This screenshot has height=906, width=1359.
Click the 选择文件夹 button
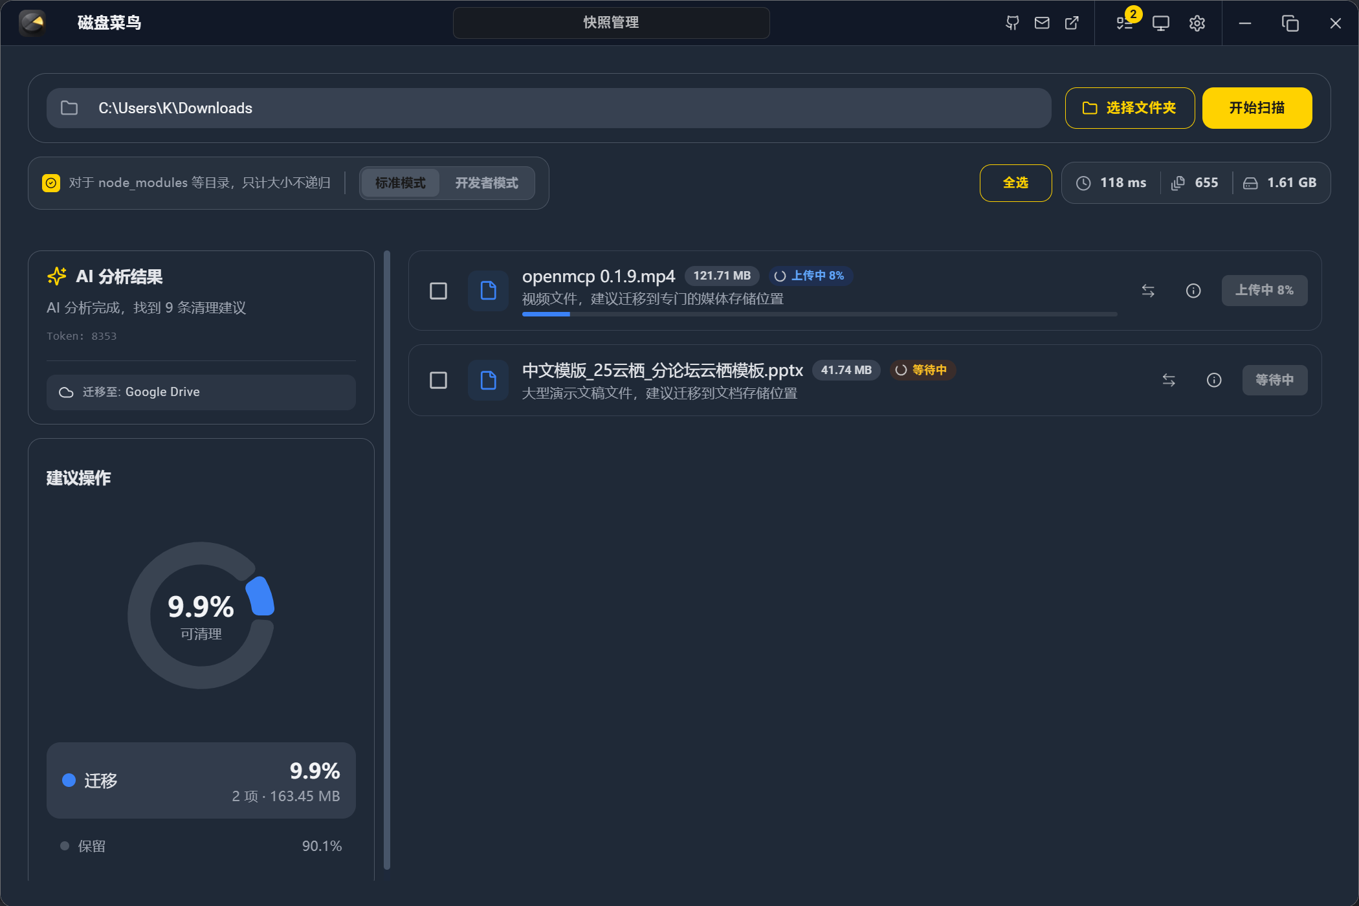click(1130, 108)
